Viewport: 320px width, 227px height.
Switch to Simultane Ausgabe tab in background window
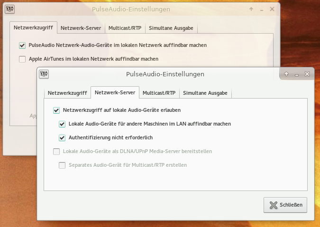pos(171,28)
